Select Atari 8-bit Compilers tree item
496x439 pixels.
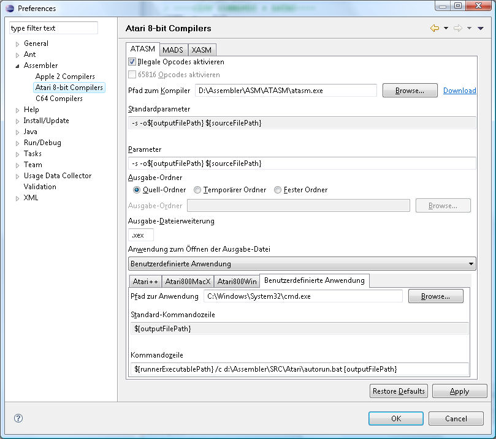[69, 88]
